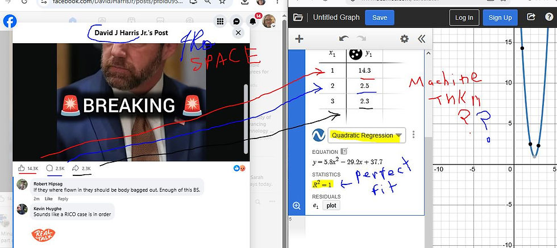Click the residuals plot button

(331, 205)
